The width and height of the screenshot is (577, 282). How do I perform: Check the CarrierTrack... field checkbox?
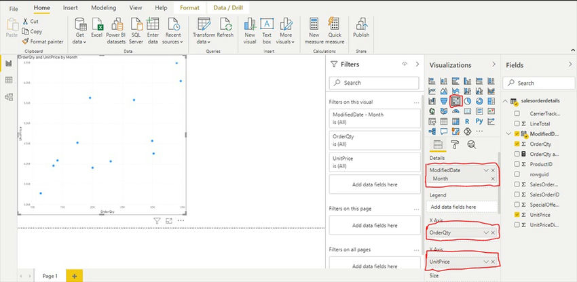517,114
